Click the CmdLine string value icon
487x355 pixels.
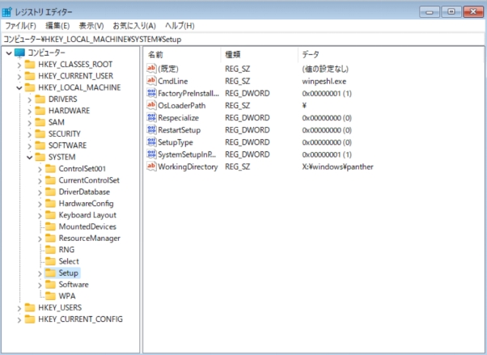click(151, 81)
